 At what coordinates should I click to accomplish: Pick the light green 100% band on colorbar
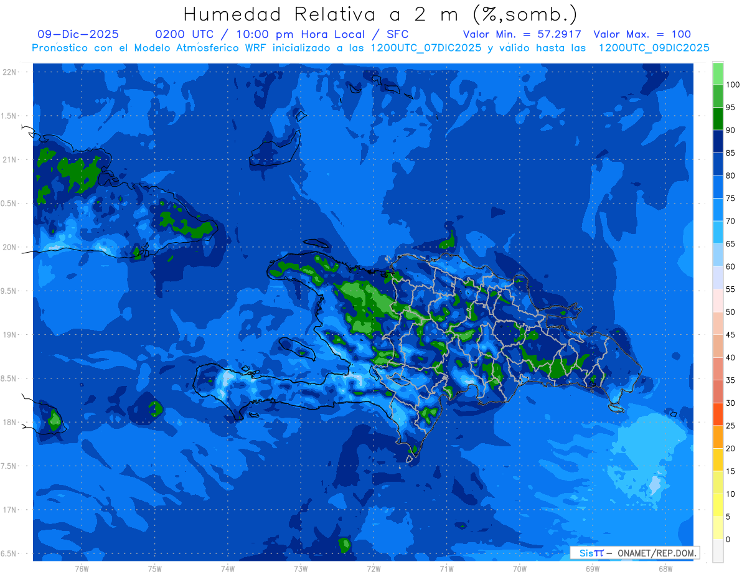click(718, 73)
